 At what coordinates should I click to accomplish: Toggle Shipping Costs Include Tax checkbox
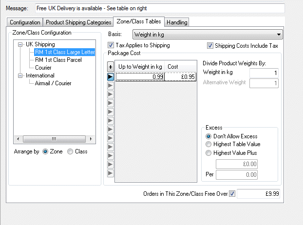pos(210,46)
